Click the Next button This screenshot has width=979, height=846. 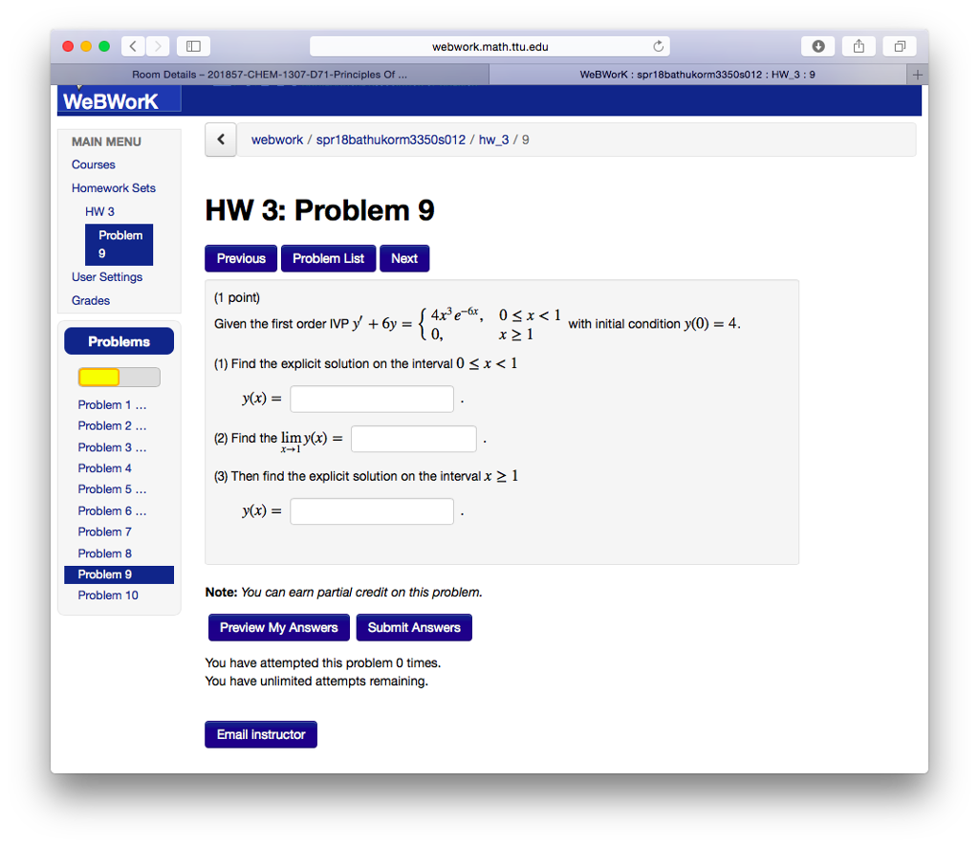tap(404, 258)
